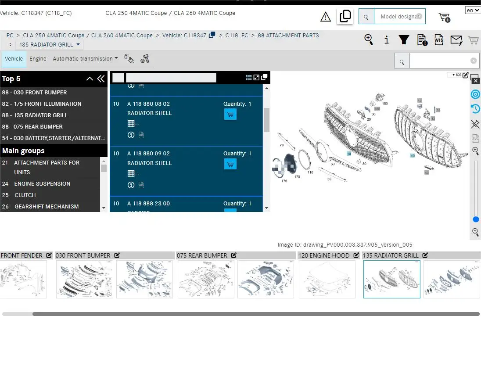Click the 88 ATTACHMENT PARTS breadcrumb link

(x=288, y=35)
